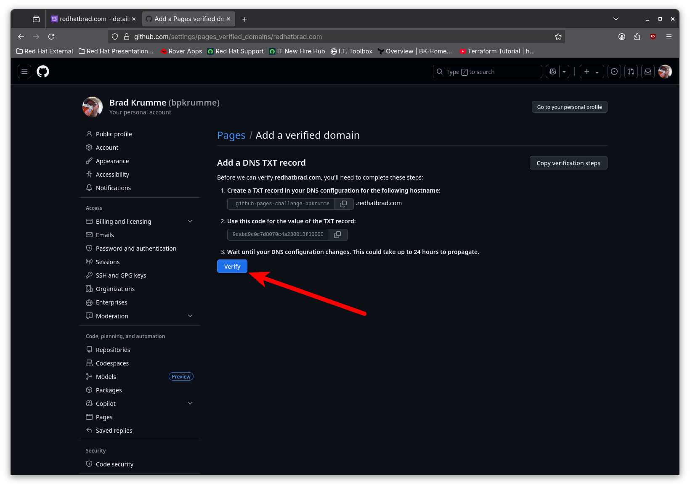
Task: Go to GitHub homepage via Octocat logo
Action: (x=43, y=71)
